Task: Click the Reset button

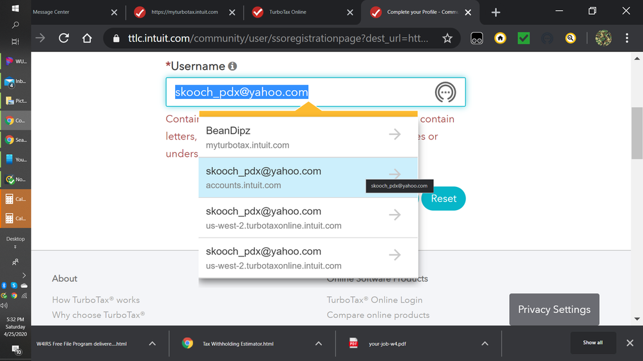Action: tap(443, 198)
